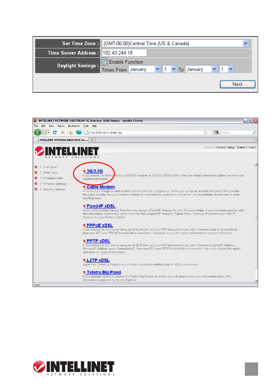The height and width of the screenshot is (389, 275).
Task: Open the Edit menu
Action: [x=43, y=126]
